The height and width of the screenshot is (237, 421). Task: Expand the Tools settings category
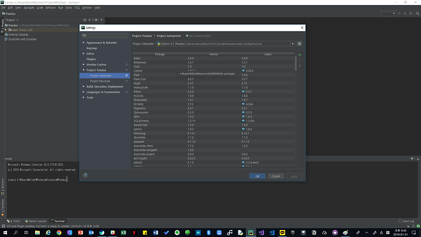pyautogui.click(x=84, y=98)
